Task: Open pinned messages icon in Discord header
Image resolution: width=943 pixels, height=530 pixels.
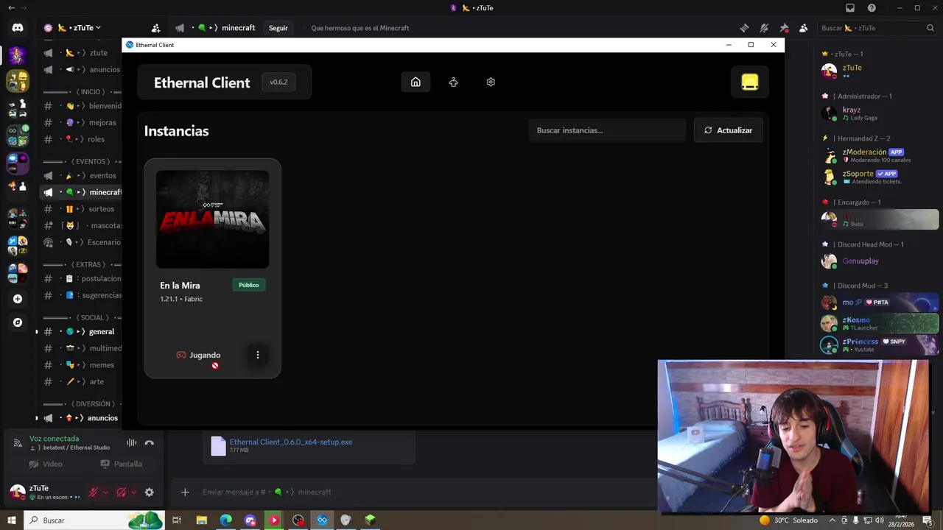Action: 784,28
